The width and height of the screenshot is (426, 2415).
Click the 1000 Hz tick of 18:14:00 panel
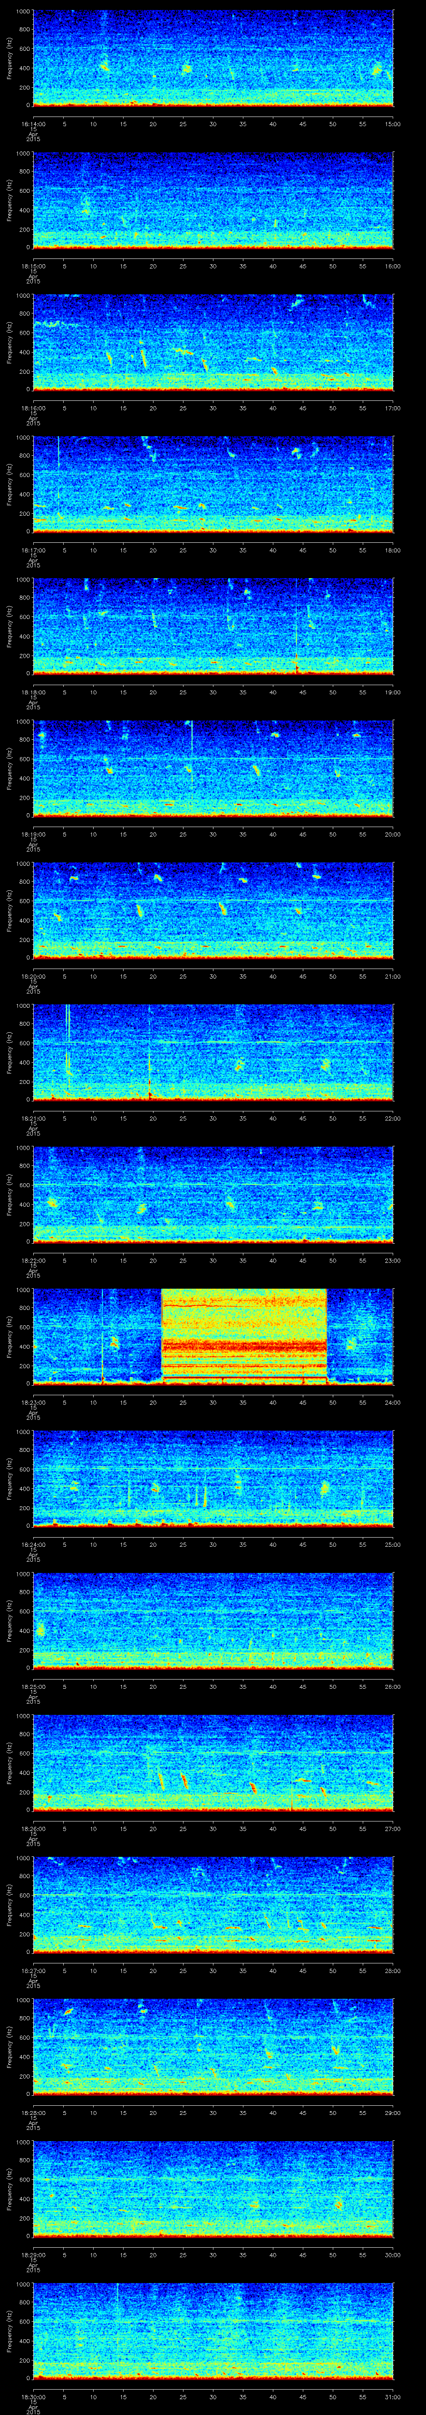[x=23, y=11]
